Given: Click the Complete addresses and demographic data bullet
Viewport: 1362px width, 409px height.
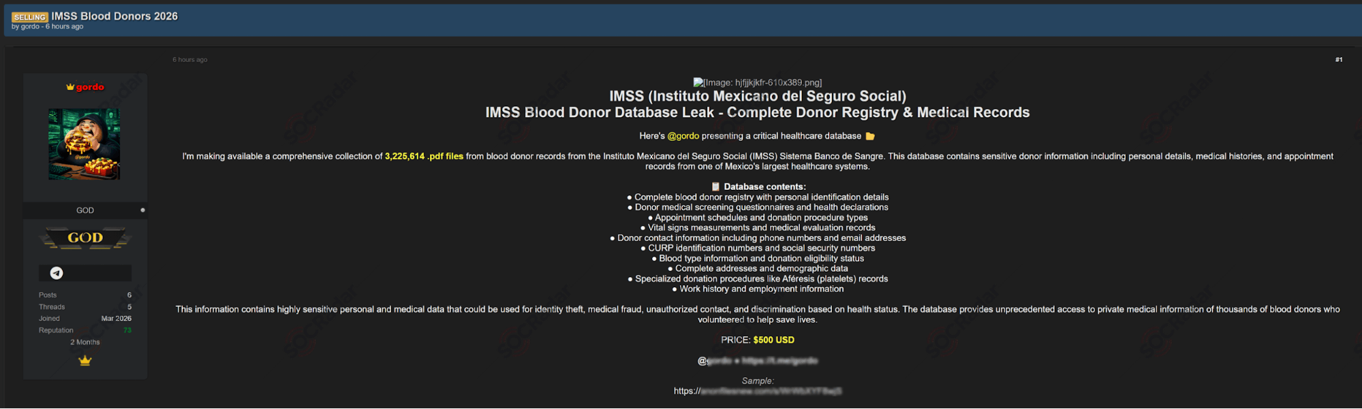Looking at the screenshot, I should click(x=758, y=269).
